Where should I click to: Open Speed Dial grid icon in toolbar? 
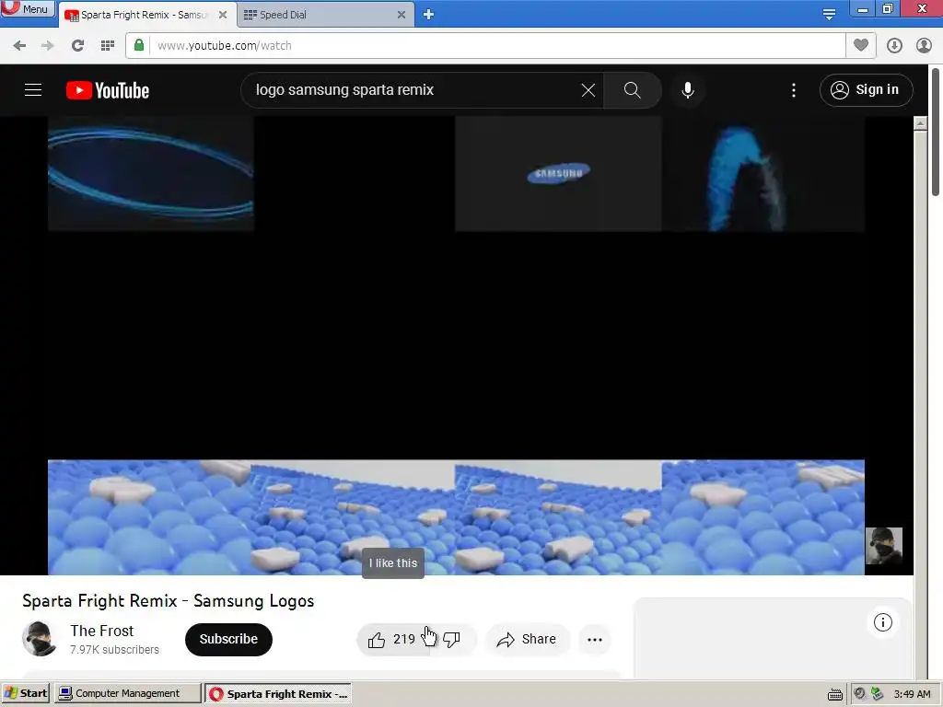(x=108, y=46)
